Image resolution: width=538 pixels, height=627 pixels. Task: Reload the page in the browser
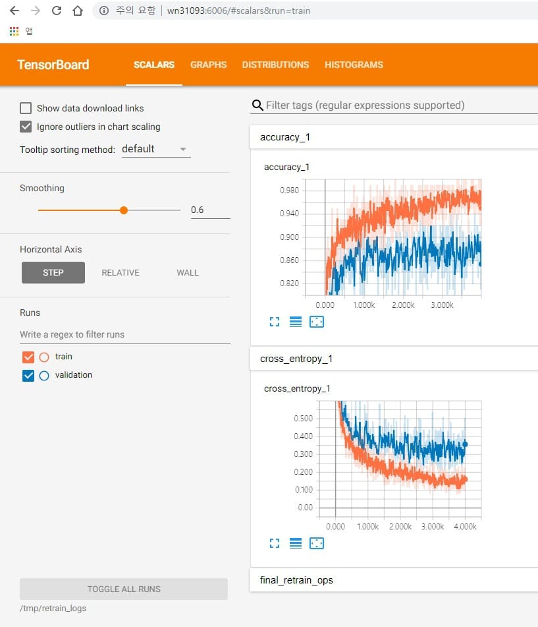(57, 11)
